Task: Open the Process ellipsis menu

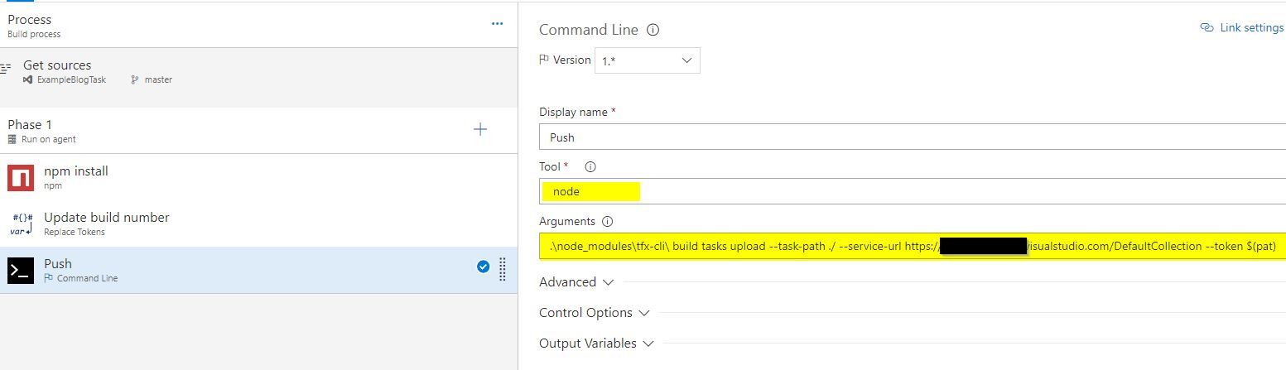Action: [497, 24]
